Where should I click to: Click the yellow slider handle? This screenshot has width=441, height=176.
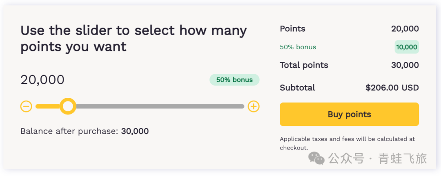68,107
